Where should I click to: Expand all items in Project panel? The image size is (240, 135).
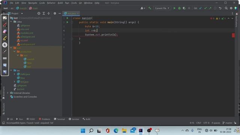click(44, 13)
